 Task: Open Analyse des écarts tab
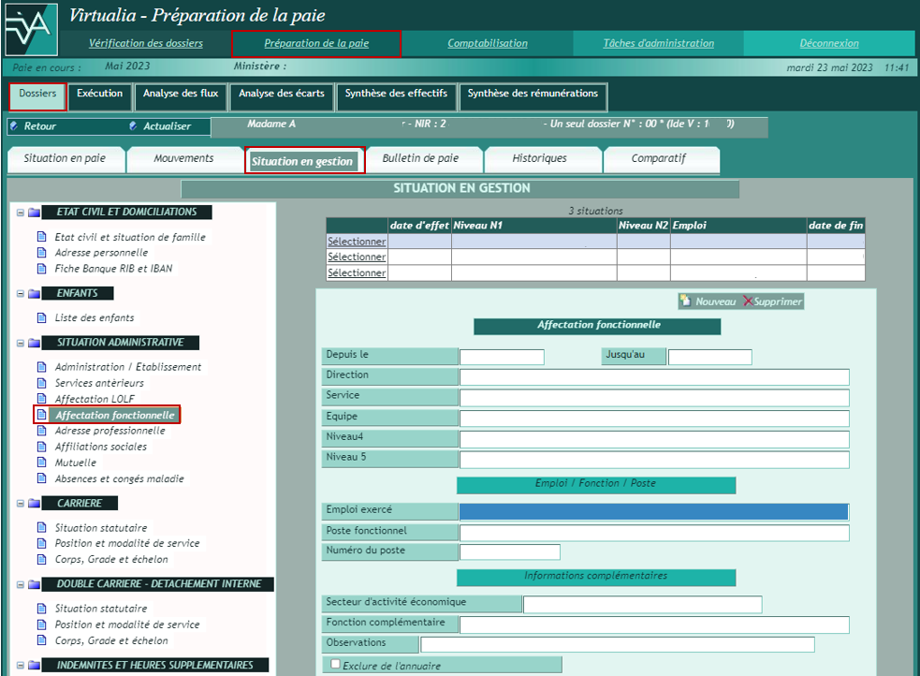click(x=281, y=94)
